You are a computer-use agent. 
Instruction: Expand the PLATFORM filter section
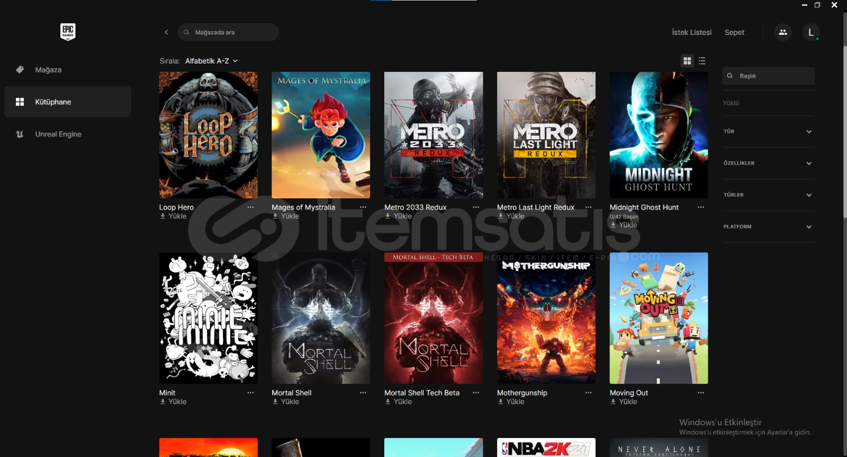[x=768, y=226]
